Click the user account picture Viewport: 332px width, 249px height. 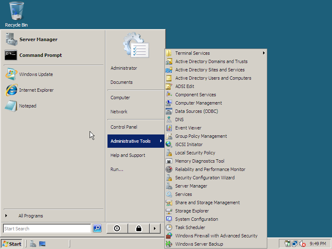(136, 45)
